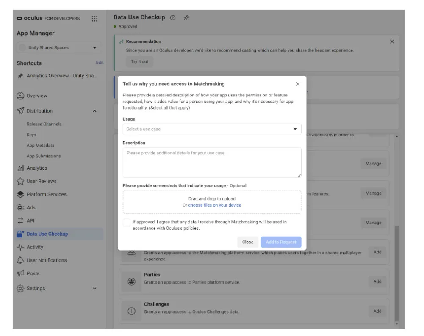Open the apps grid icon near Oculus logo
Image resolution: width=424 pixels, height=336 pixels.
tap(94, 19)
